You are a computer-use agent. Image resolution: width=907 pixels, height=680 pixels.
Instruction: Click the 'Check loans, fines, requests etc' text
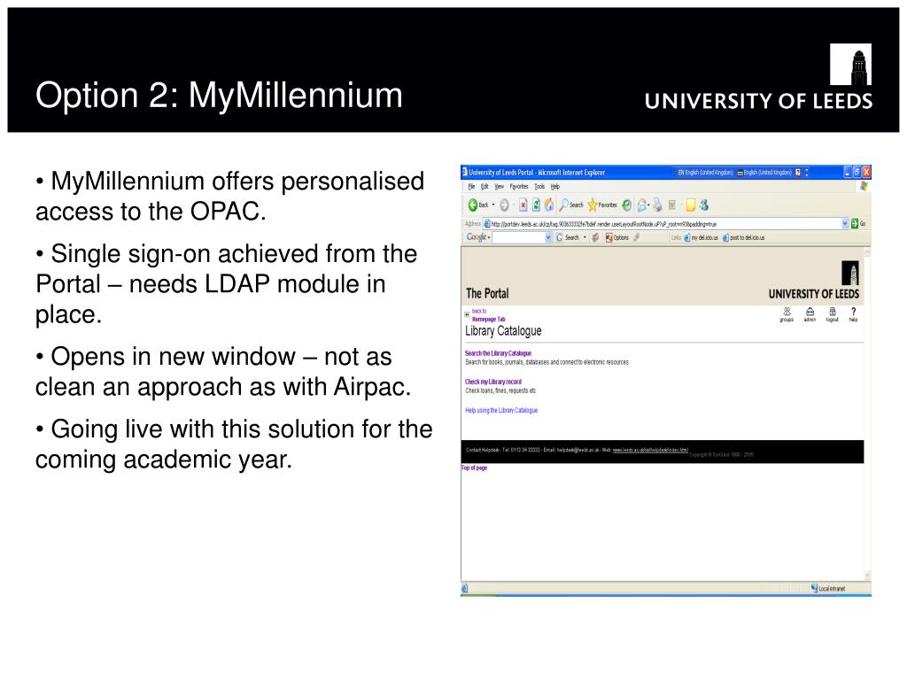(500, 390)
